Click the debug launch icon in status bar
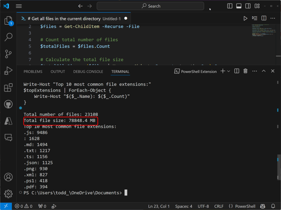Screen dimensions: 281x210 coord(54,206)
